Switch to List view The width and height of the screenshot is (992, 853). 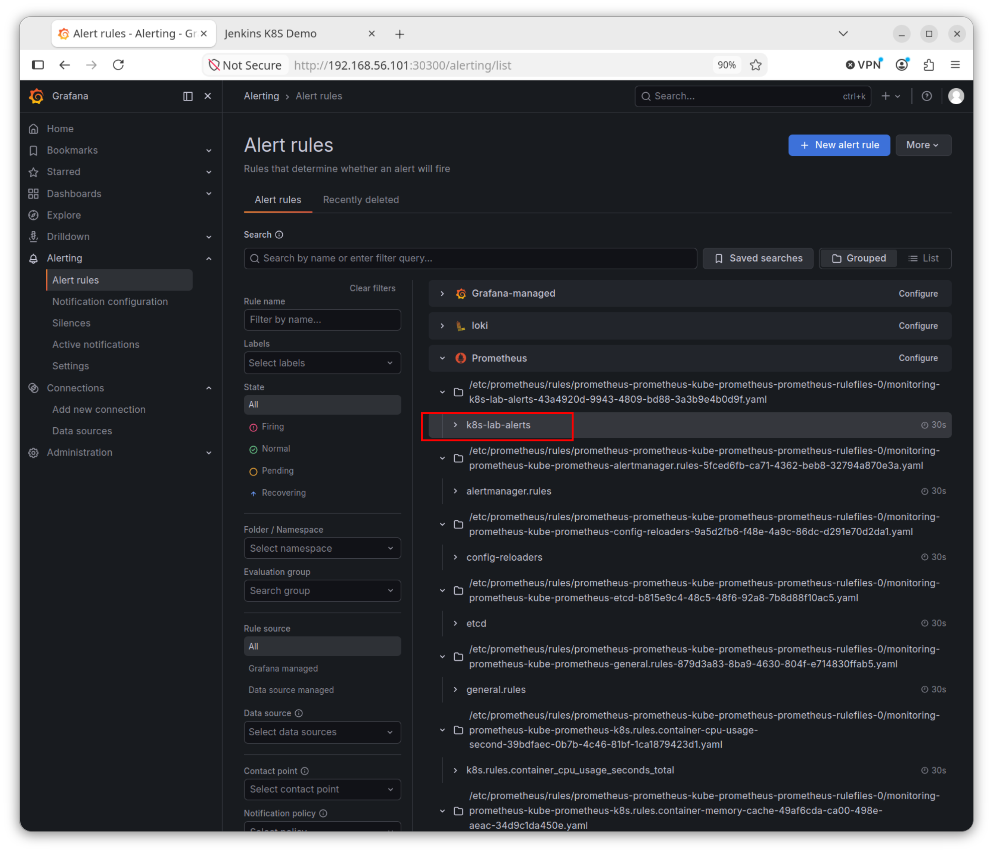(x=923, y=259)
